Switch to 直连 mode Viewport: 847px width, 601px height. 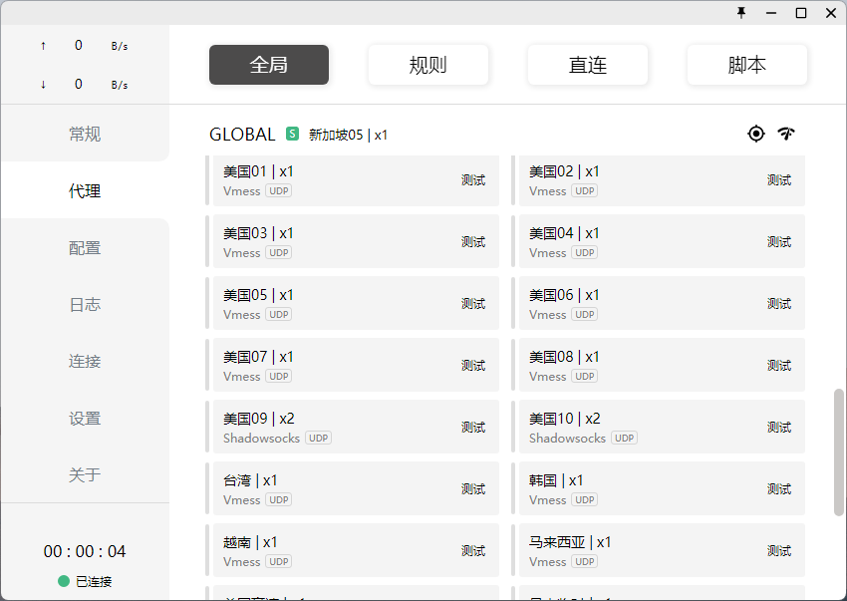point(587,65)
